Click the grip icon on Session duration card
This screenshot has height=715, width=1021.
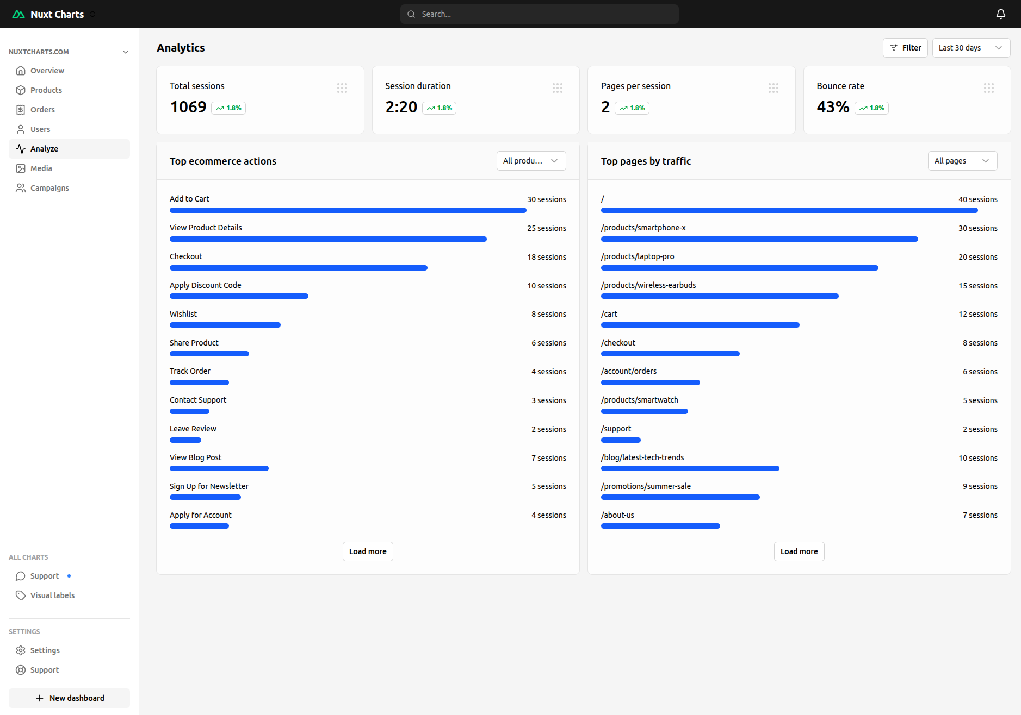(x=557, y=88)
